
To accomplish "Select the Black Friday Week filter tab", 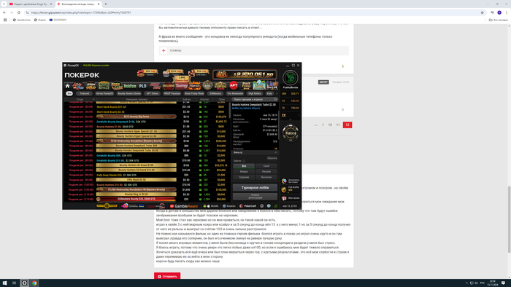I will point(194,94).
